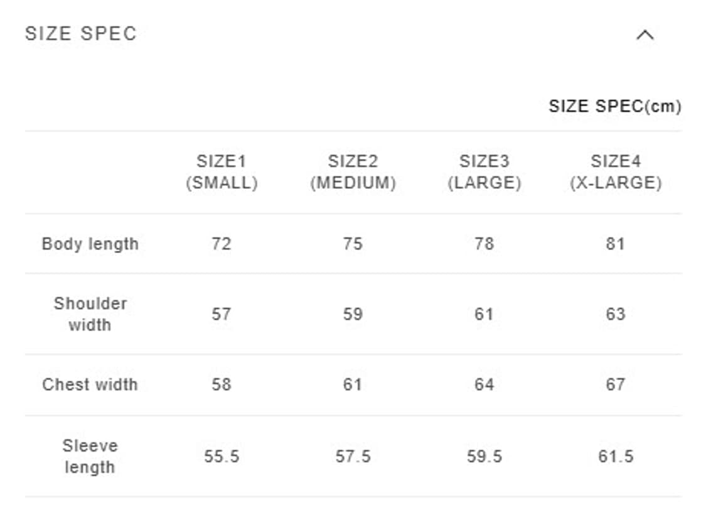Click body length value 81 for X-LARGE
The image size is (706, 505).
[616, 244]
